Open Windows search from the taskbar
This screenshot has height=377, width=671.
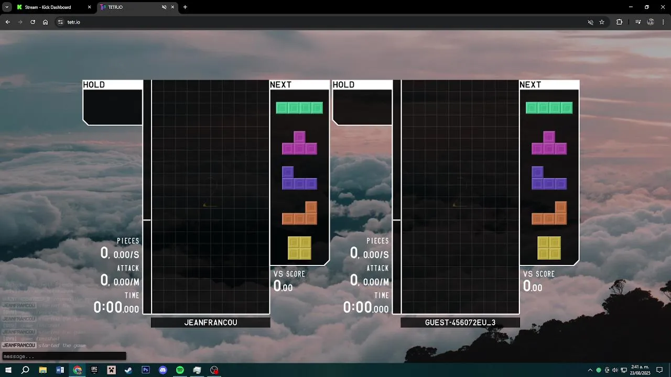[x=25, y=370]
